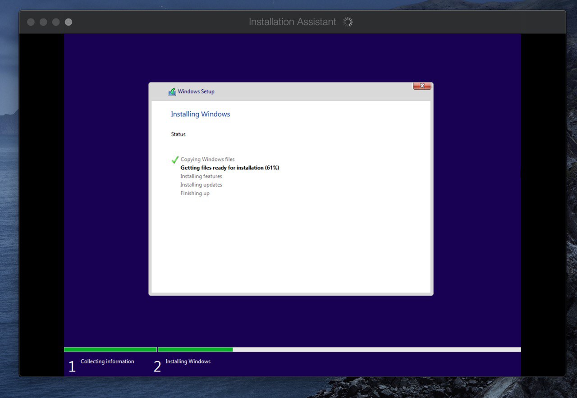
Task: Select 'Getting files ready for installation (61%)'
Action: point(230,168)
